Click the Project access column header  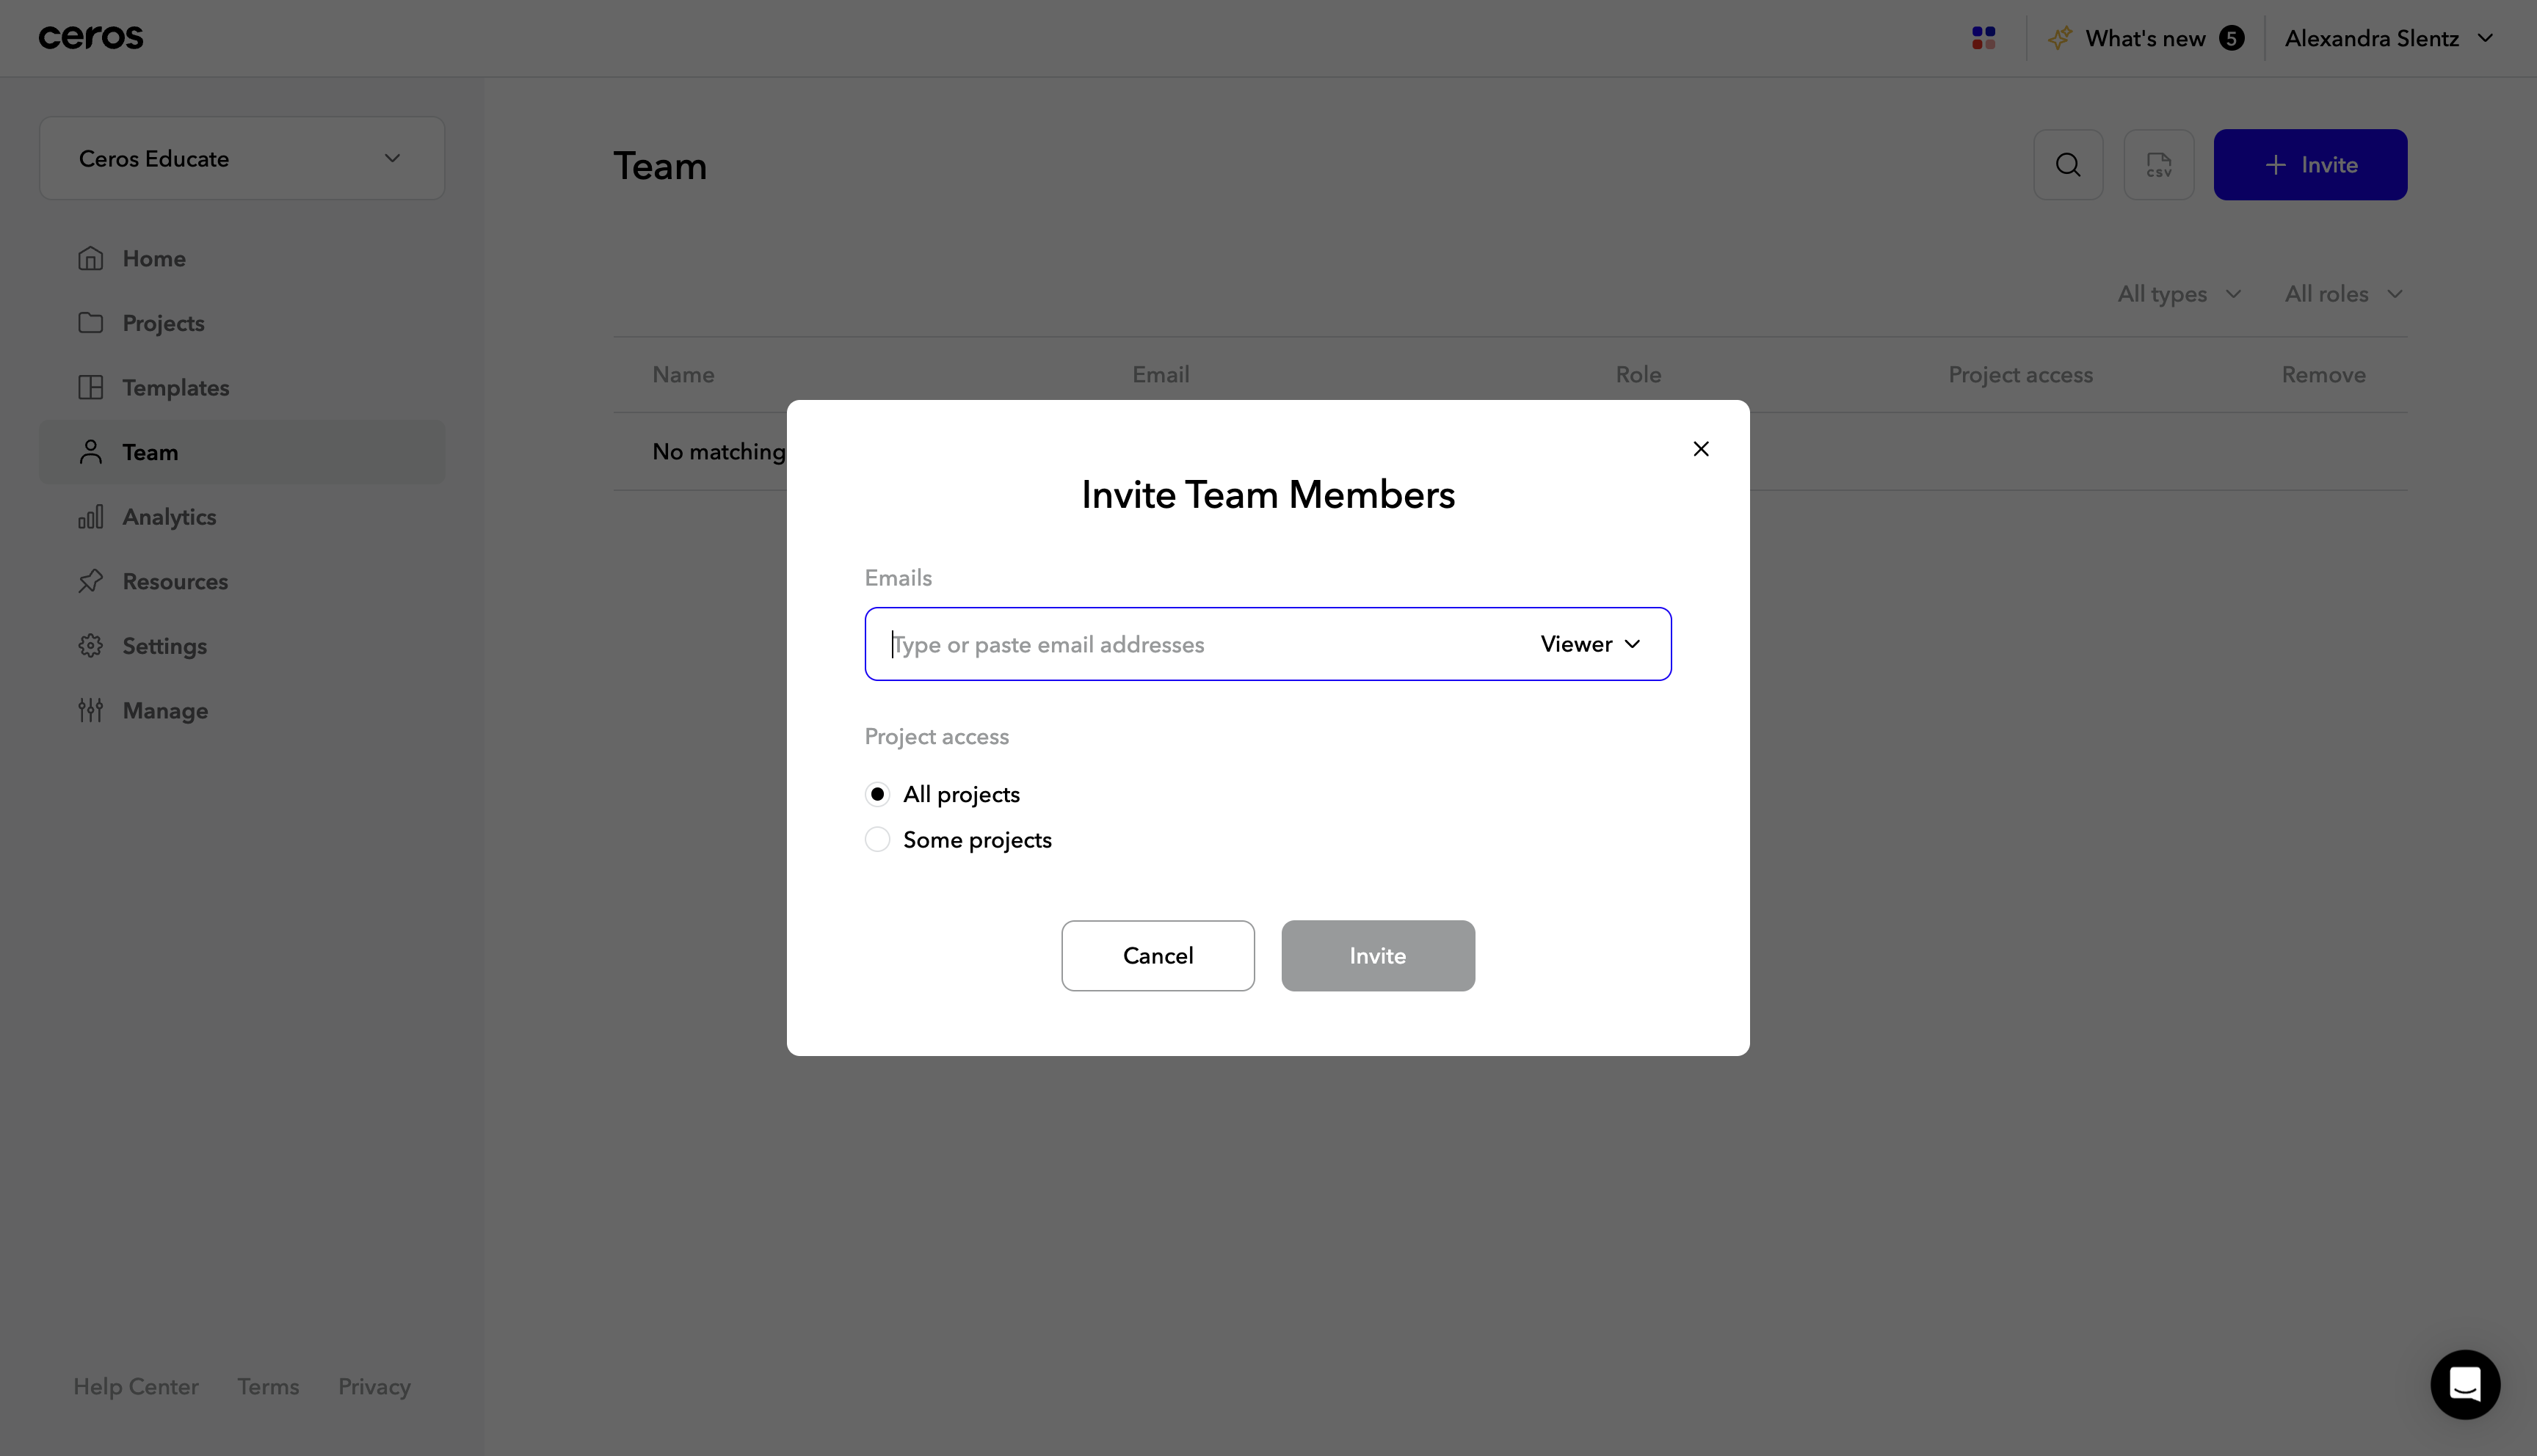[2020, 375]
